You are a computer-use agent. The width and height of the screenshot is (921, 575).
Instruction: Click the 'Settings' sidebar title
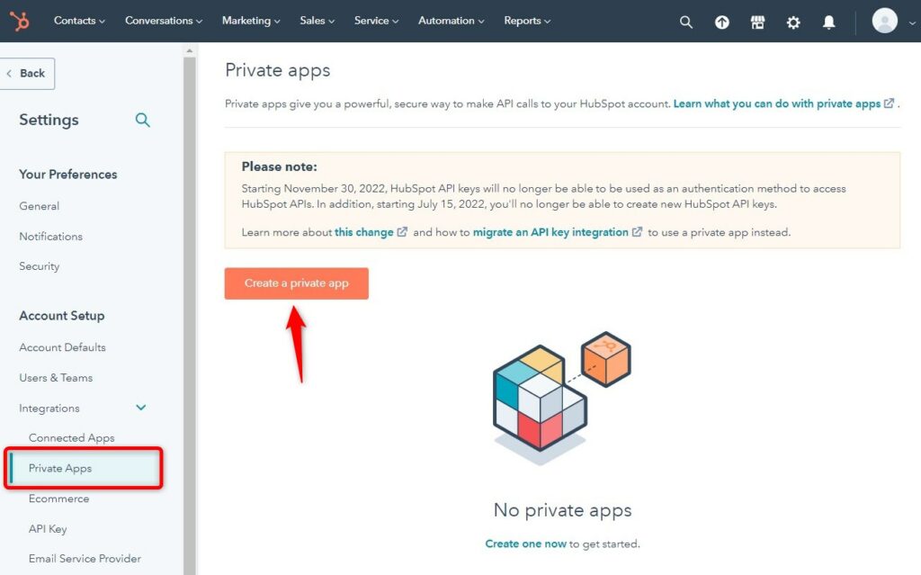[49, 120]
